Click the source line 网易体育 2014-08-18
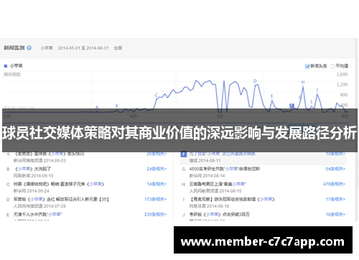 click(x=209, y=206)
